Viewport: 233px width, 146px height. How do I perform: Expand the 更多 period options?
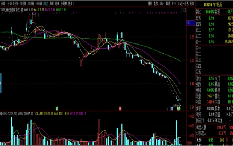pyautogui.click(x=71, y=3)
